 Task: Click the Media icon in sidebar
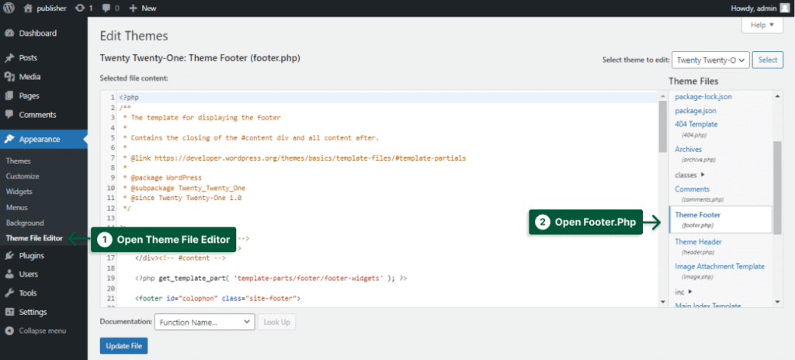(9, 77)
